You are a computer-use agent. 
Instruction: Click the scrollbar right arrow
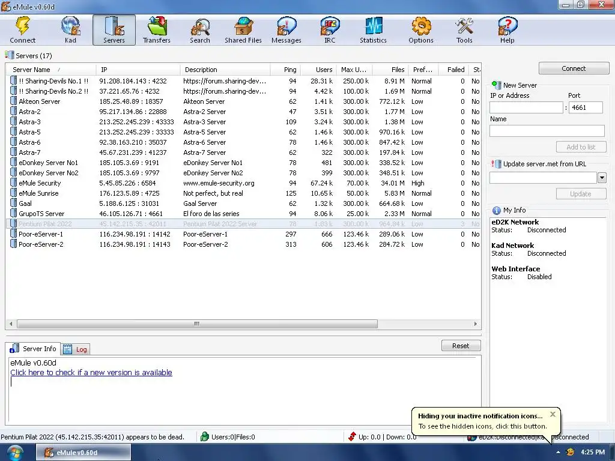point(476,324)
